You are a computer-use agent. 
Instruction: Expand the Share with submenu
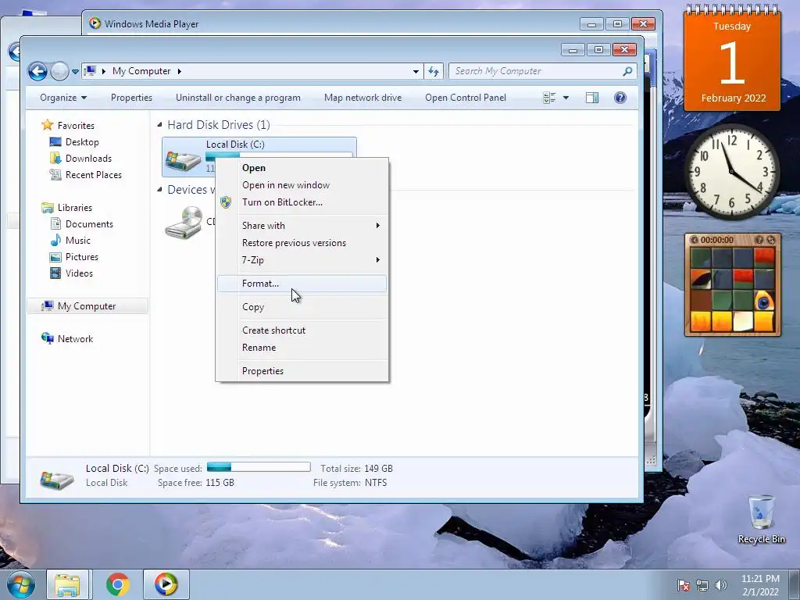[302, 226]
